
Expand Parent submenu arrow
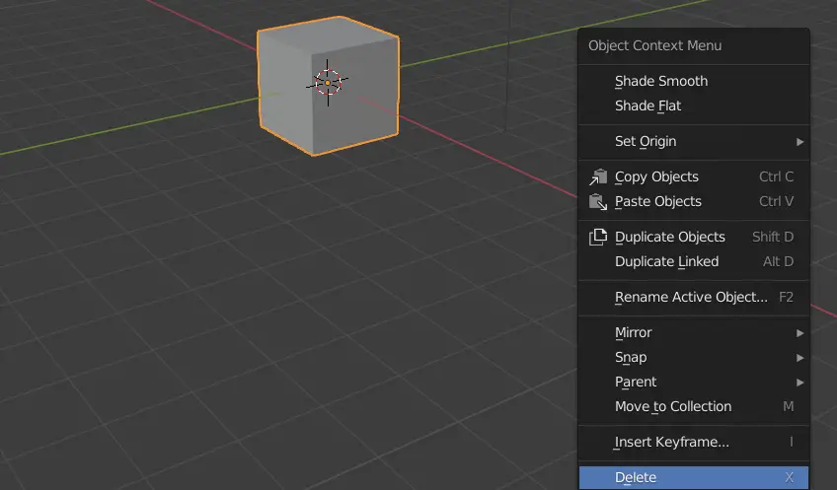[799, 383]
